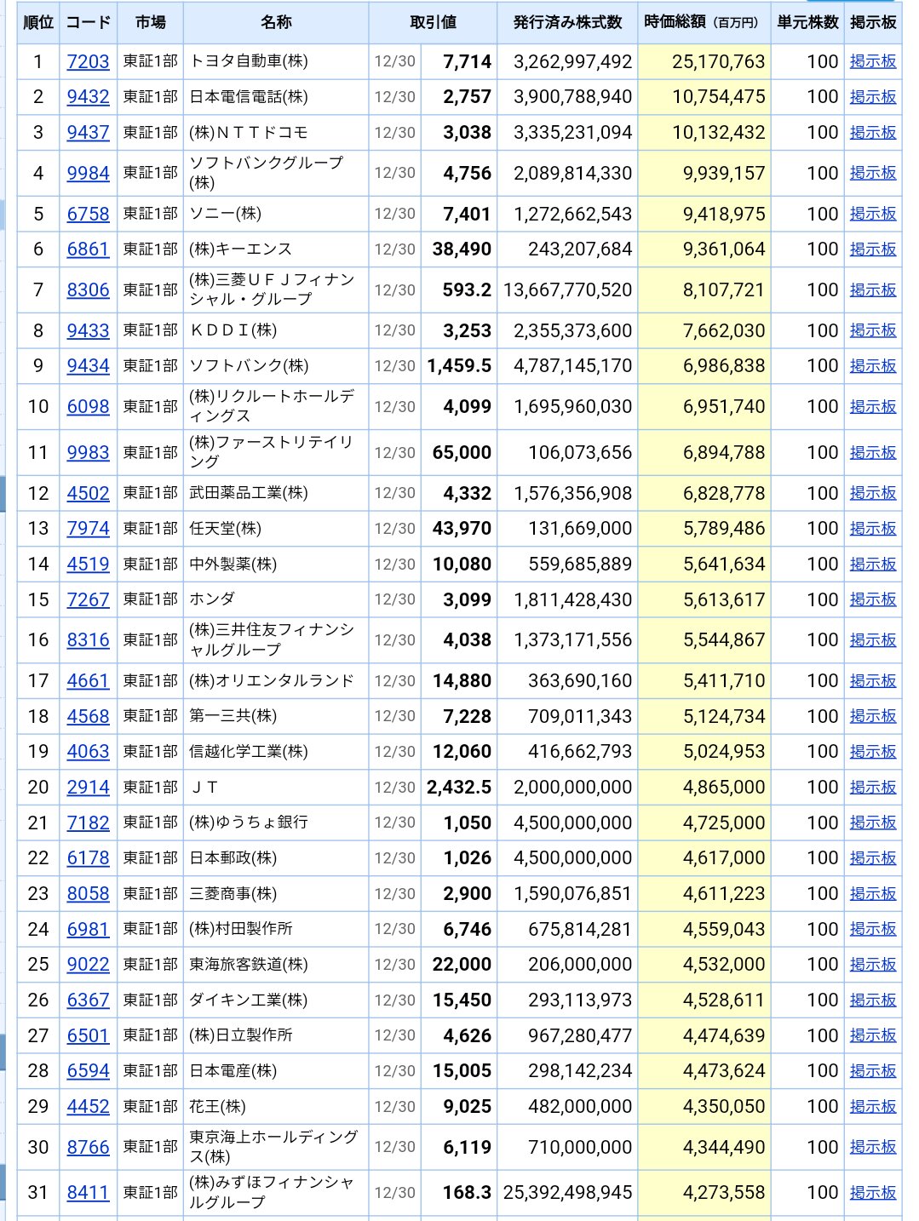Open stock code 7203 link
919x1221 pixels.
(x=89, y=61)
